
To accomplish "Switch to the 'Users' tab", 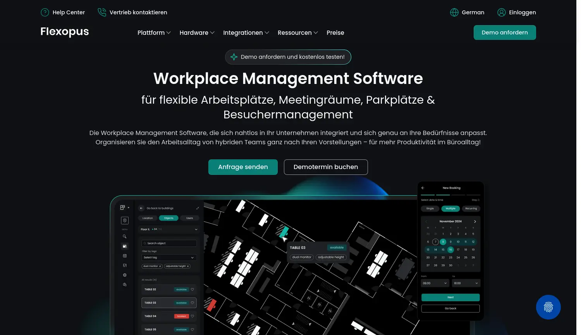I will click(189, 218).
